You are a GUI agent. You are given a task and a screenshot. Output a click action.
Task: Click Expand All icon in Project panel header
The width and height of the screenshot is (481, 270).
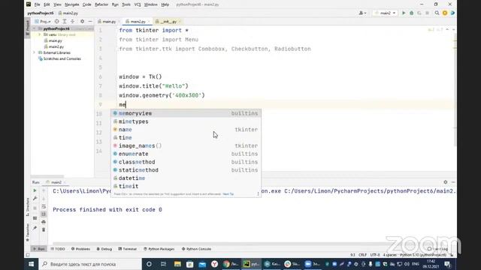tap(65, 22)
